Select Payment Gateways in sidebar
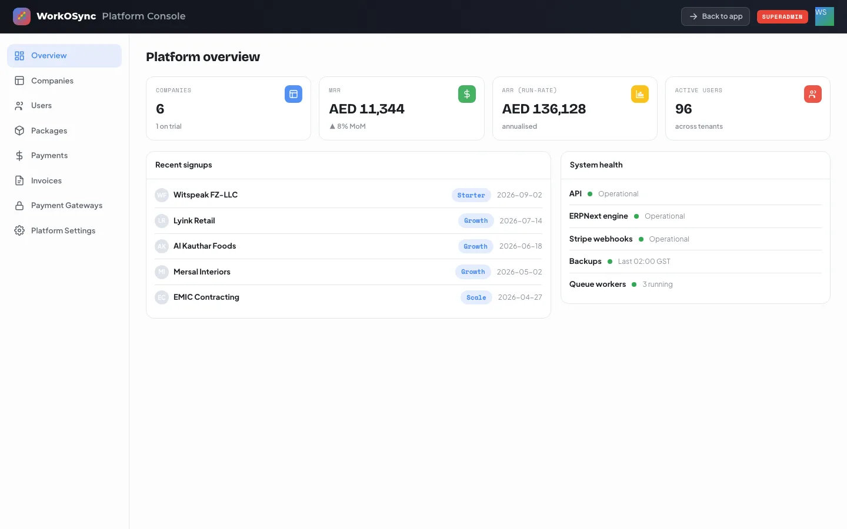This screenshot has height=529, width=847. tap(64, 206)
